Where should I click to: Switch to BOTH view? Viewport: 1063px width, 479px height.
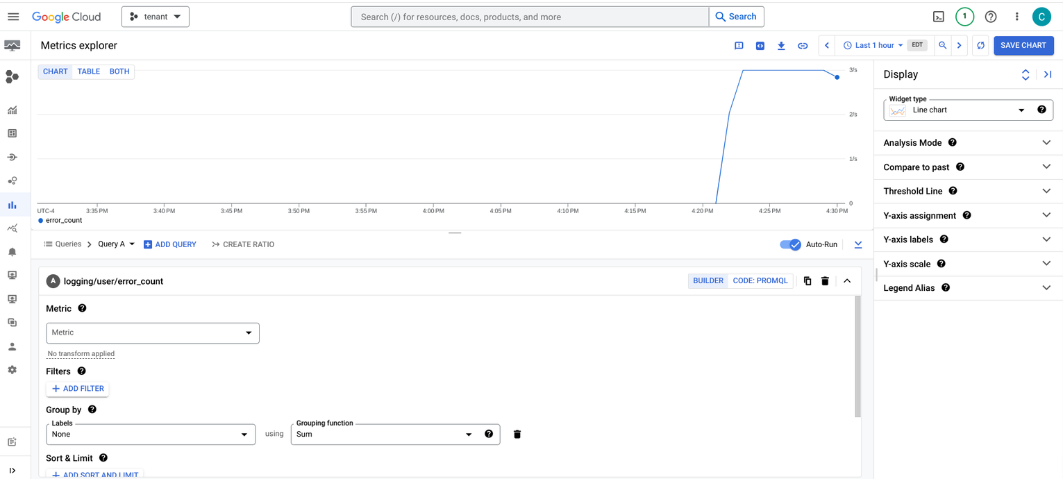(119, 72)
